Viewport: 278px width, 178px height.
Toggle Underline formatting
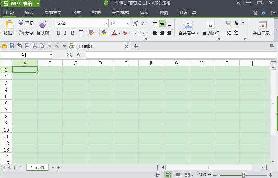[72, 33]
